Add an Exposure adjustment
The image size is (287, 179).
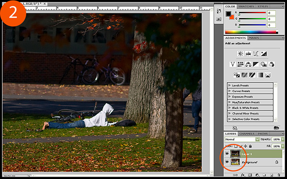click(x=264, y=53)
